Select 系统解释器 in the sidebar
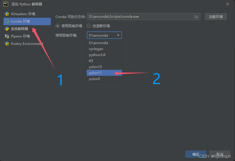 pos(27,29)
